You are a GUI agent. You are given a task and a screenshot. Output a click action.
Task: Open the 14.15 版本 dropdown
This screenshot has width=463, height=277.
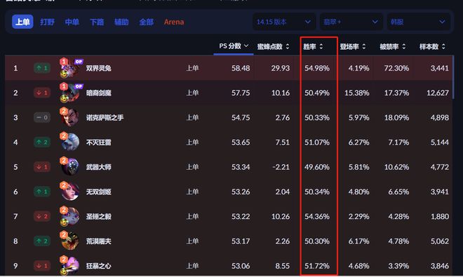[x=284, y=22]
